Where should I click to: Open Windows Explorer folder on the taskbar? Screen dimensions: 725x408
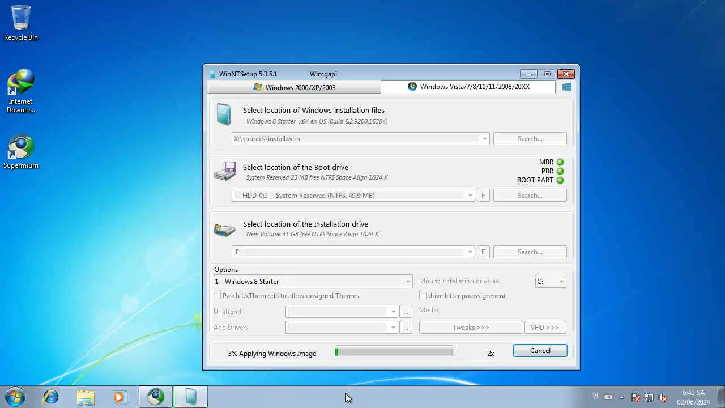point(86,397)
